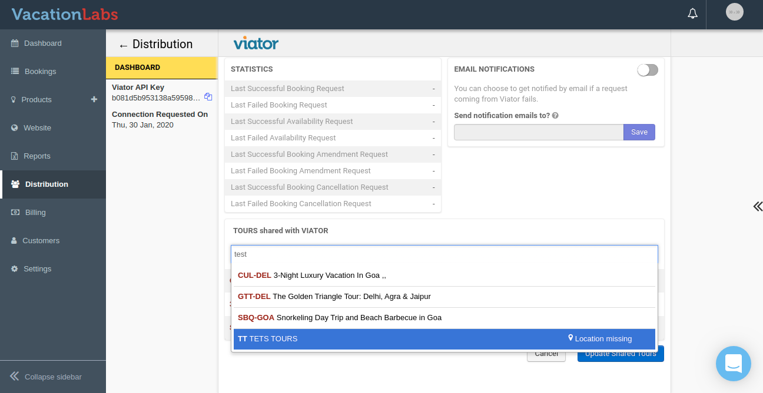Click the Dashboard calendar icon

[15, 43]
